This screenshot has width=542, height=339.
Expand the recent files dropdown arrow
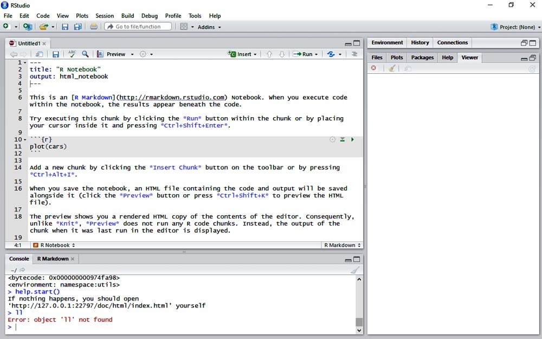pos(53,27)
